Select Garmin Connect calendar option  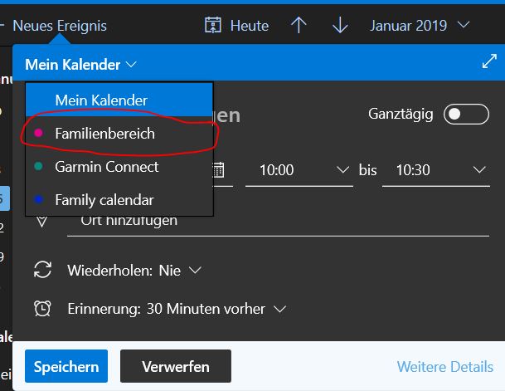tap(119, 167)
